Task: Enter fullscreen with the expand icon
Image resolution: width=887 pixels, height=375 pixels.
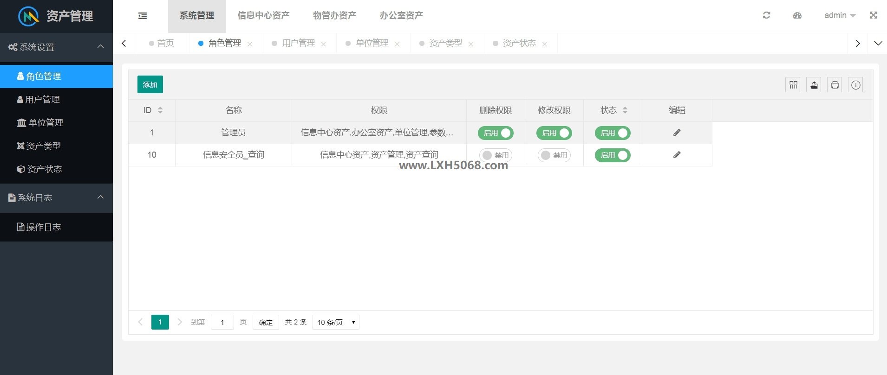Action: coord(874,15)
